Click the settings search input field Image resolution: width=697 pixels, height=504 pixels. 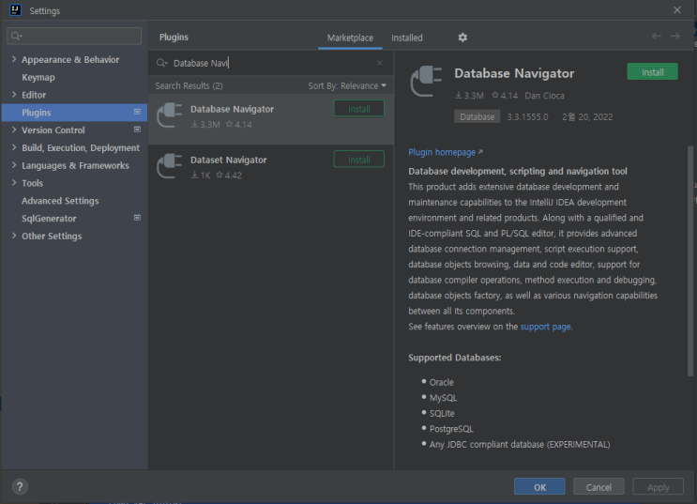coord(74,36)
